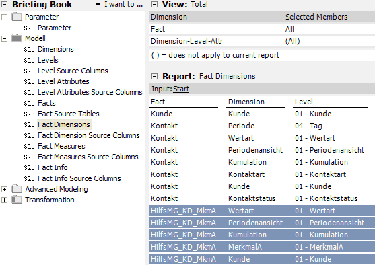Click SQL icon beside Dimensions report
The width and height of the screenshot is (375, 265).
(29, 50)
